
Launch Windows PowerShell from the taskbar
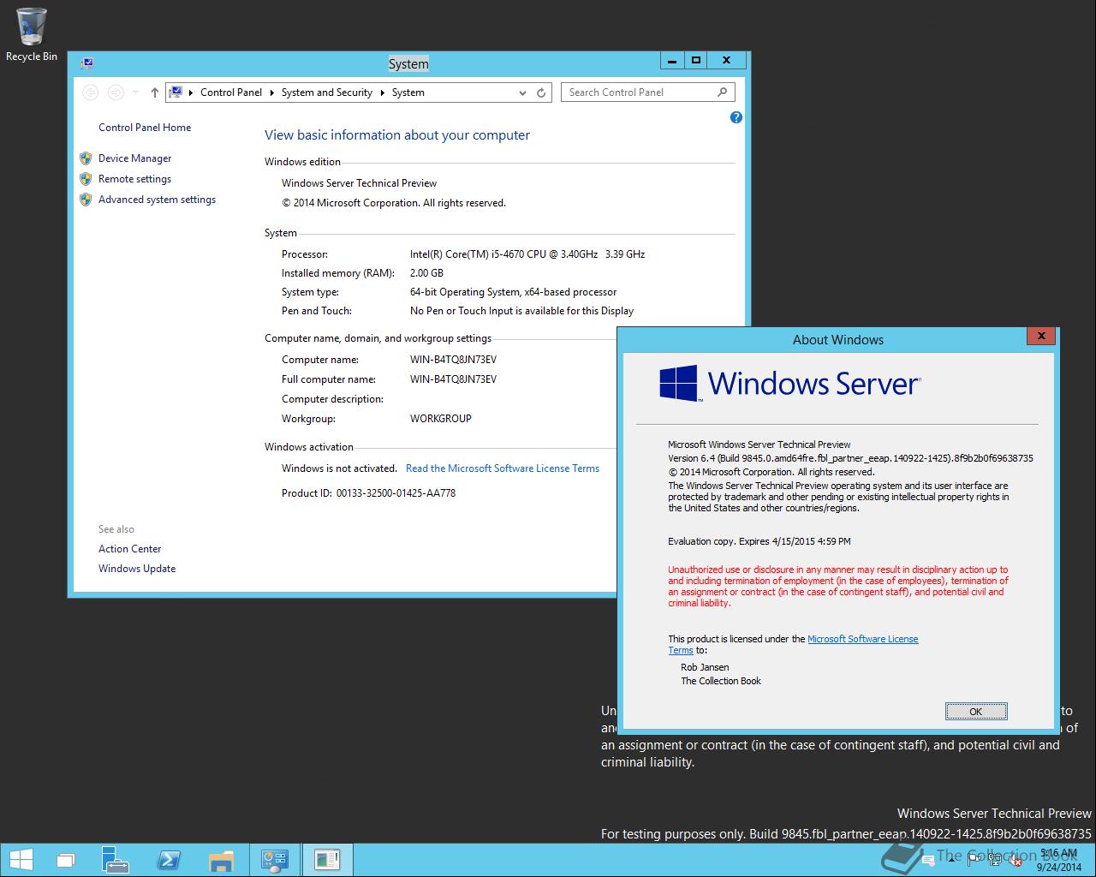point(169,860)
